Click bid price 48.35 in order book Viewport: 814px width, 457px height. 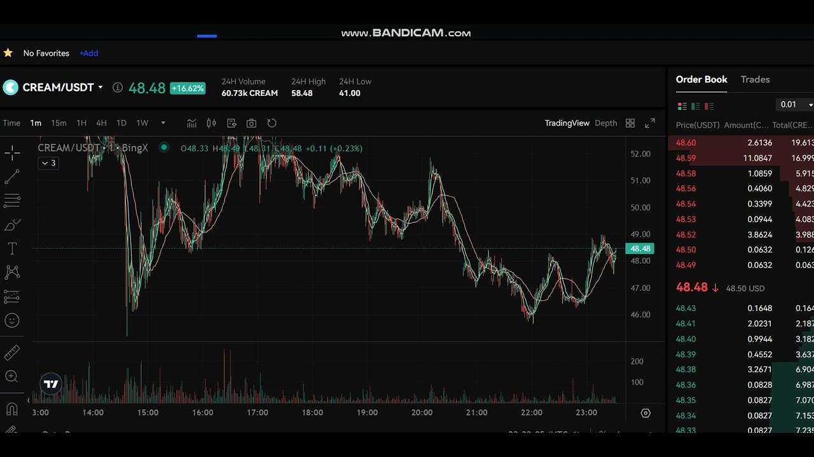point(686,401)
